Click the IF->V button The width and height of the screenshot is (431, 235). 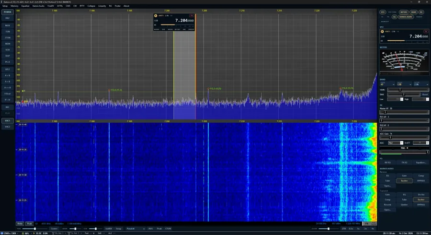pyautogui.click(x=7, y=100)
